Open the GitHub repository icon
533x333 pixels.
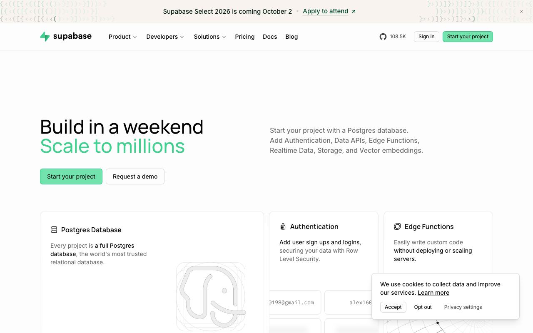click(383, 37)
